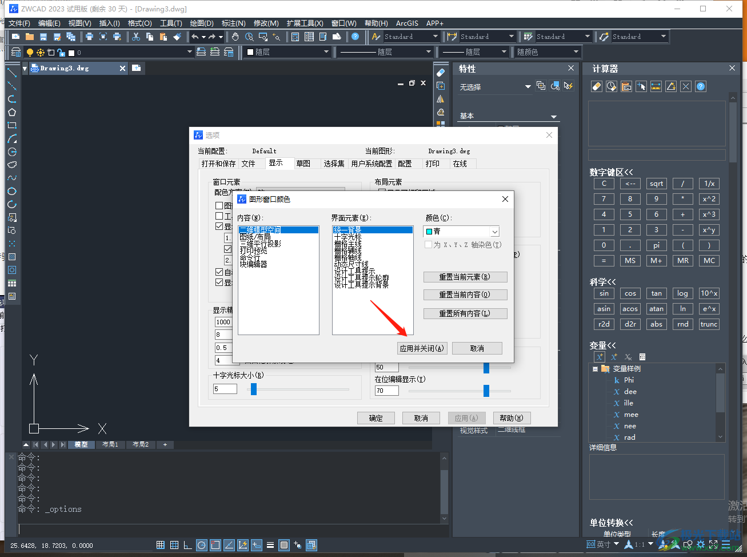
Task: Collapse the 变量样例 tree node
Action: [x=595, y=369]
